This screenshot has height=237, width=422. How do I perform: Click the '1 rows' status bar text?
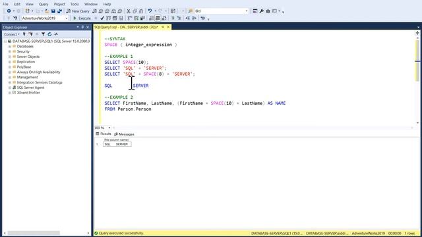point(409,233)
